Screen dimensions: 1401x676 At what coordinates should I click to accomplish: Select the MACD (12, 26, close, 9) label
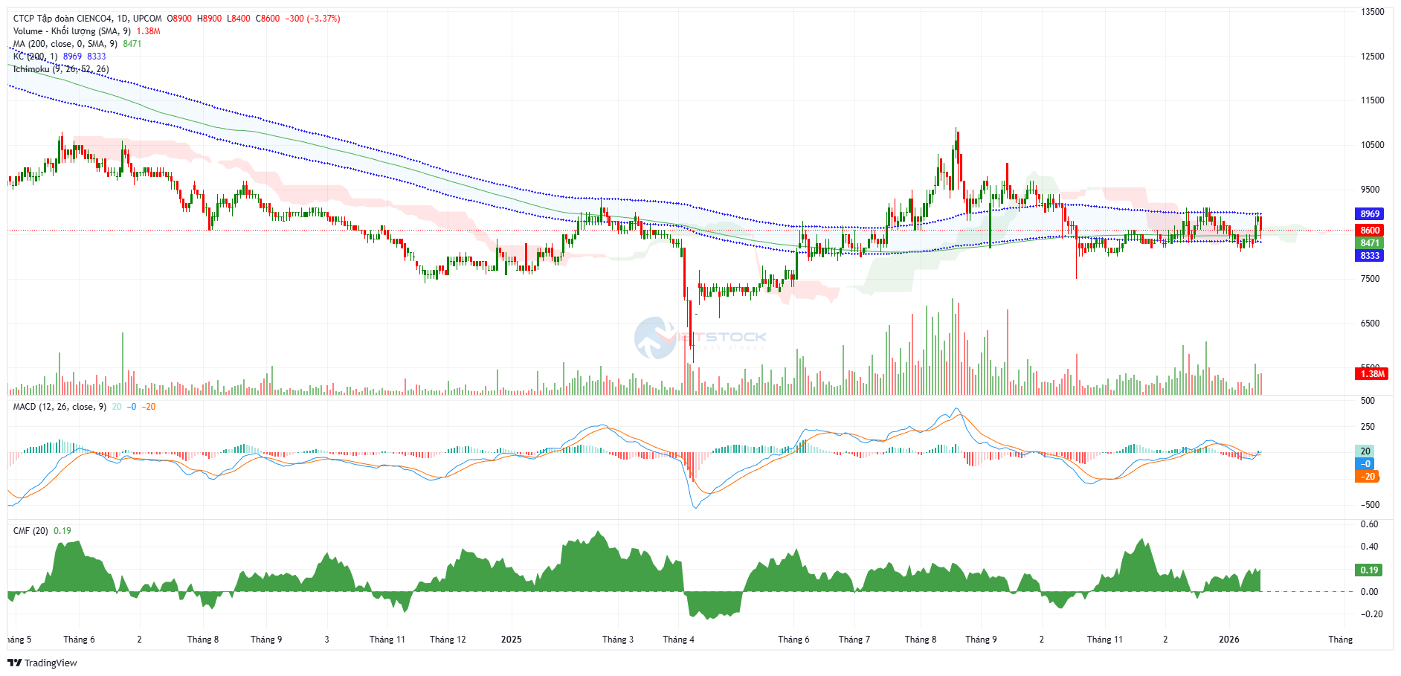pos(59,407)
